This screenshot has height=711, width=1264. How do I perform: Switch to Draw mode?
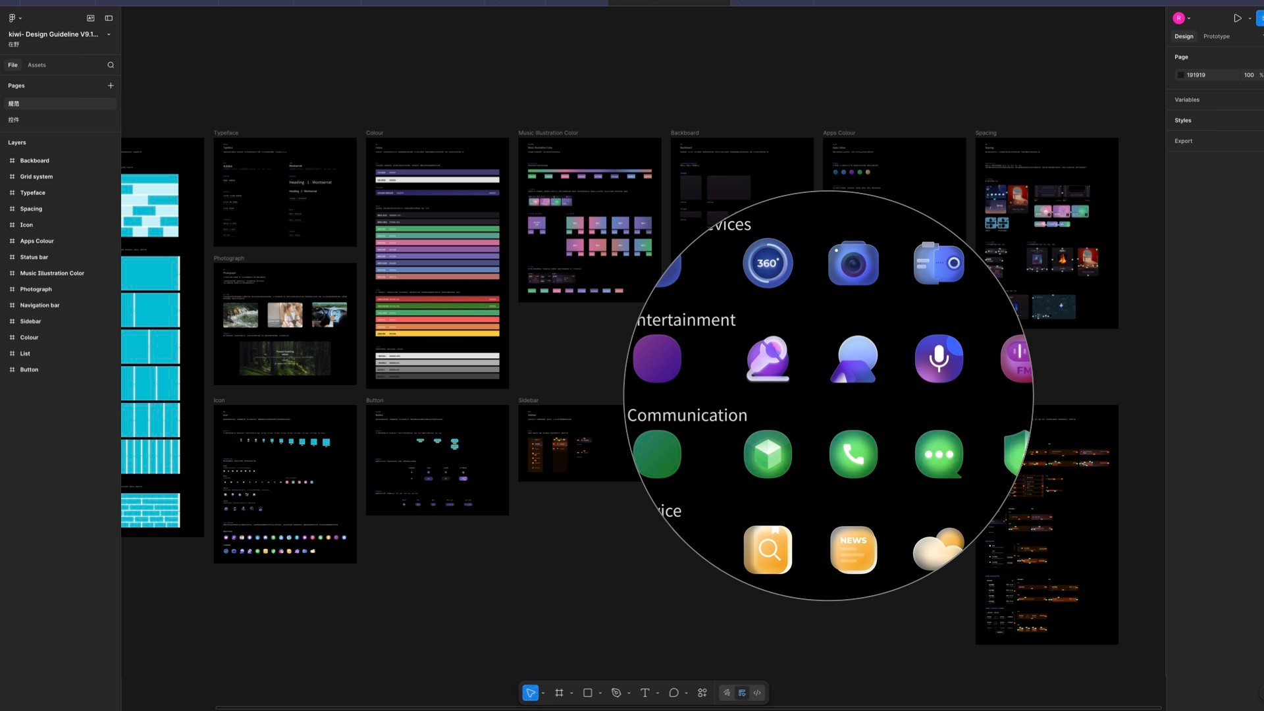tap(727, 693)
